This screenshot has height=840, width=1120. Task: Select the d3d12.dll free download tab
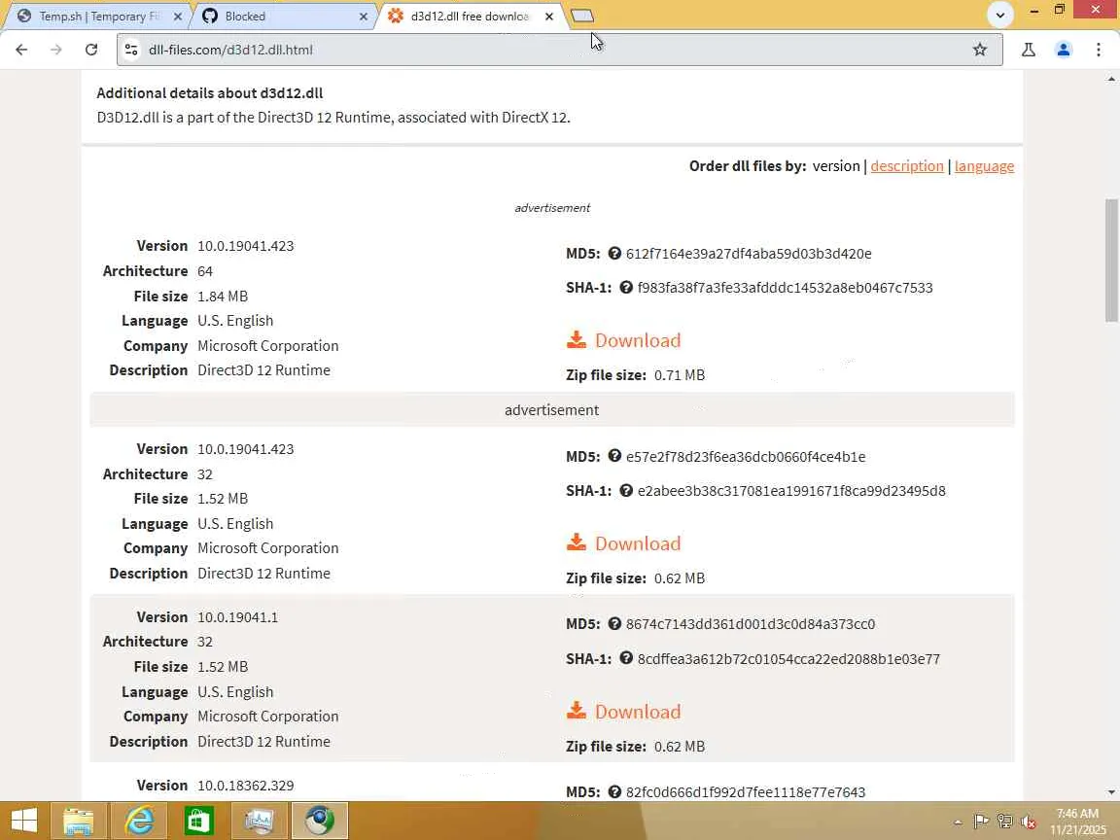click(470, 16)
